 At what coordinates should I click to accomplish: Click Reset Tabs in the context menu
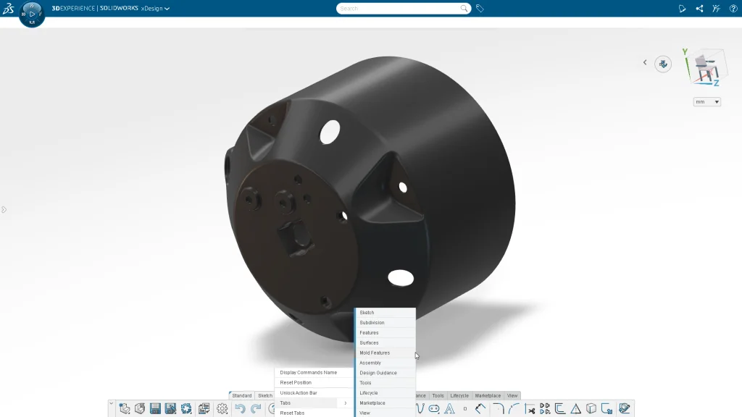point(294,413)
